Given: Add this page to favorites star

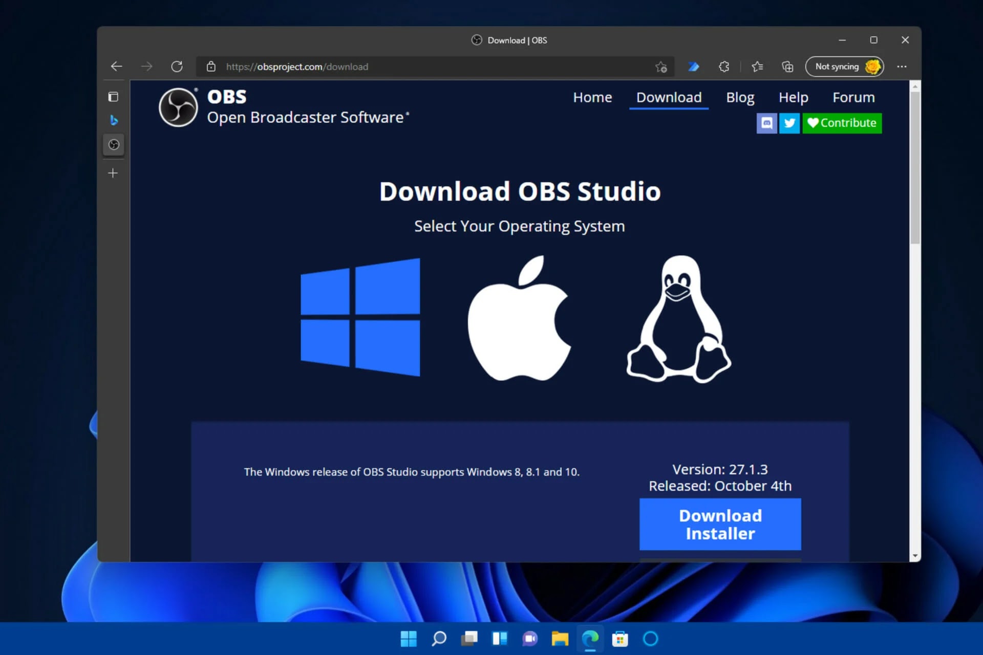Looking at the screenshot, I should (x=661, y=67).
